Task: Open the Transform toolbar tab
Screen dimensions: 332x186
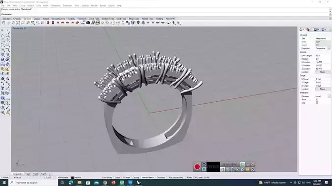Action: [82, 19]
